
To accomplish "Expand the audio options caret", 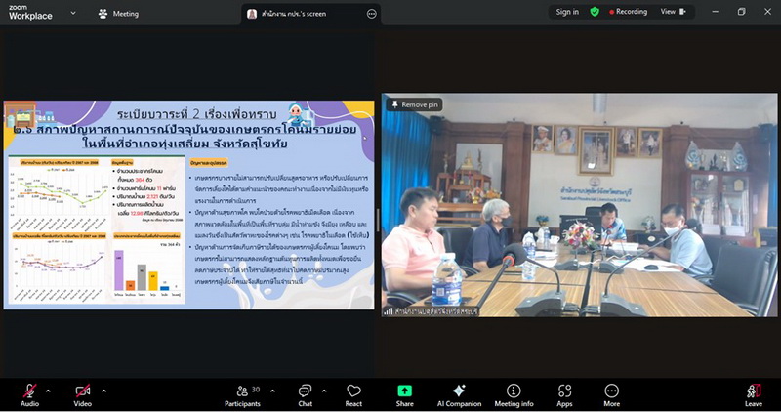I will [x=48, y=390].
